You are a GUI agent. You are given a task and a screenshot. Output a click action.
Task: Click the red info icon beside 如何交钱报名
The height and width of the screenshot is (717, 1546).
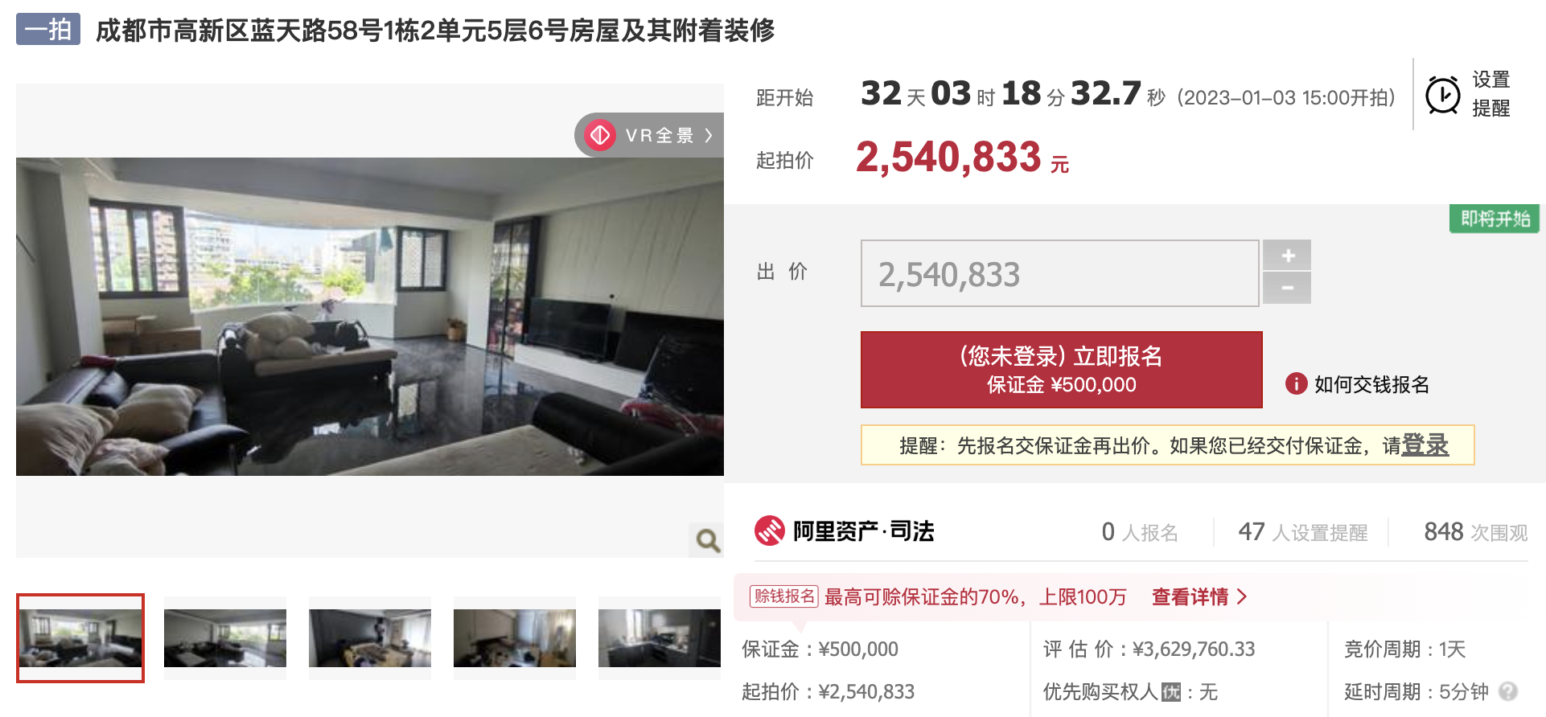(1296, 384)
